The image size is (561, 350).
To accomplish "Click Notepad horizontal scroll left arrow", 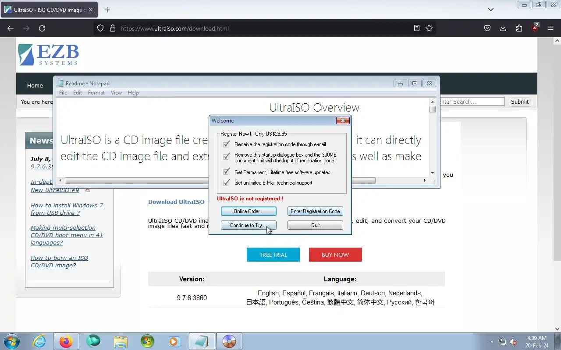I will pos(61,180).
